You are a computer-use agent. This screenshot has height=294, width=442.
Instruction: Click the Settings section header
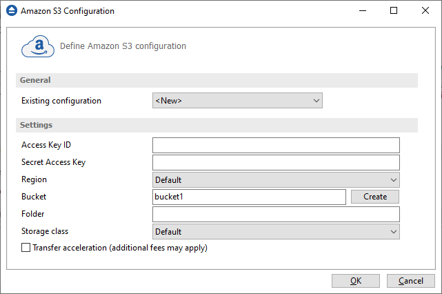click(x=217, y=125)
